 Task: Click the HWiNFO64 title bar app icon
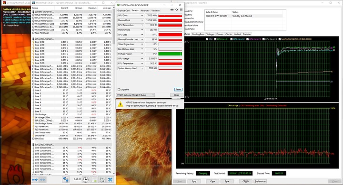[x=33, y=3]
